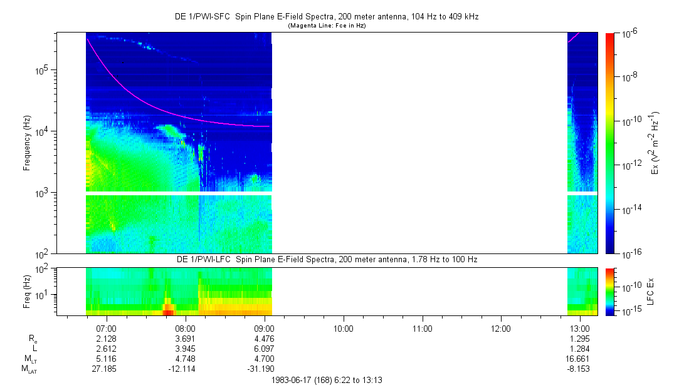
Task: Click the 'Freq (Hz)' label on lower panel
Action: point(27,291)
